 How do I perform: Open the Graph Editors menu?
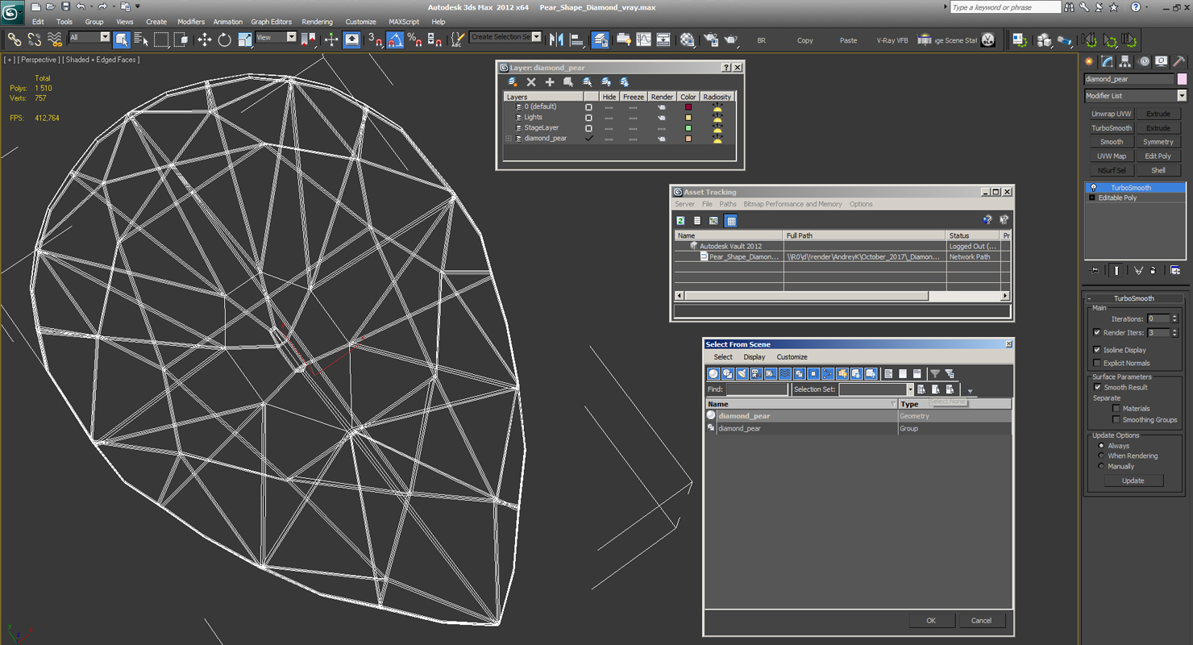[x=271, y=22]
